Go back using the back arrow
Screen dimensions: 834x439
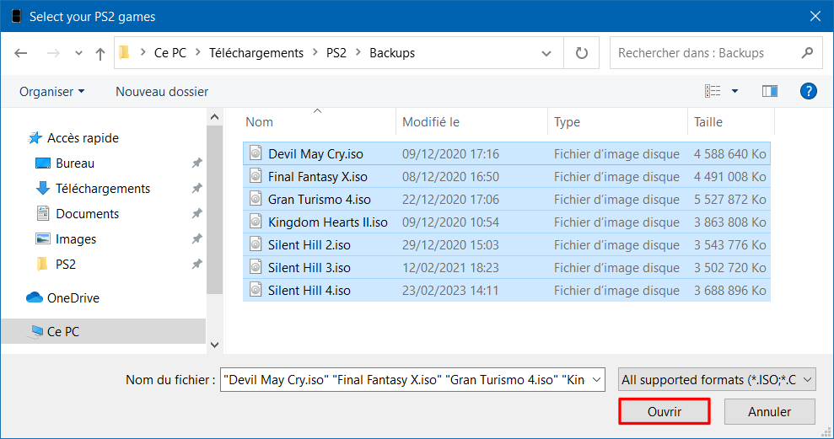tap(21, 53)
